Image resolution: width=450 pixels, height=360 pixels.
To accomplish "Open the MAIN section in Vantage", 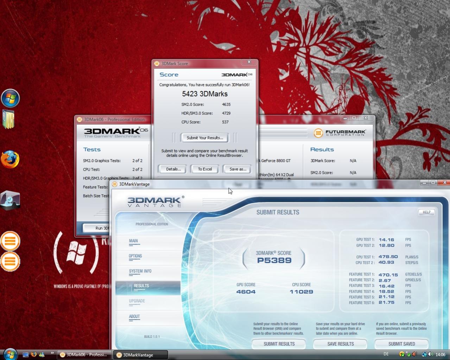I will [x=133, y=241].
